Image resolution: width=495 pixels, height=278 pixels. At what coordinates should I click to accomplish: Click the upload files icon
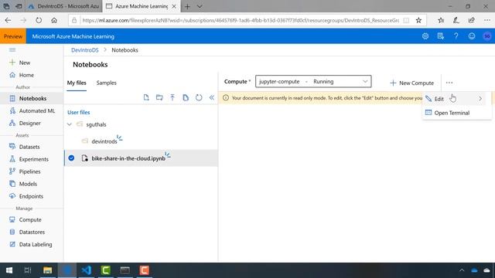pos(172,97)
